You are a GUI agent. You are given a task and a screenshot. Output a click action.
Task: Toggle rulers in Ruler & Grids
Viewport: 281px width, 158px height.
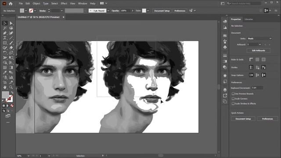click(251, 60)
